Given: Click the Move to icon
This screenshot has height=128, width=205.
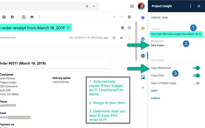Looking at the screenshot, I should [x=24, y=17].
